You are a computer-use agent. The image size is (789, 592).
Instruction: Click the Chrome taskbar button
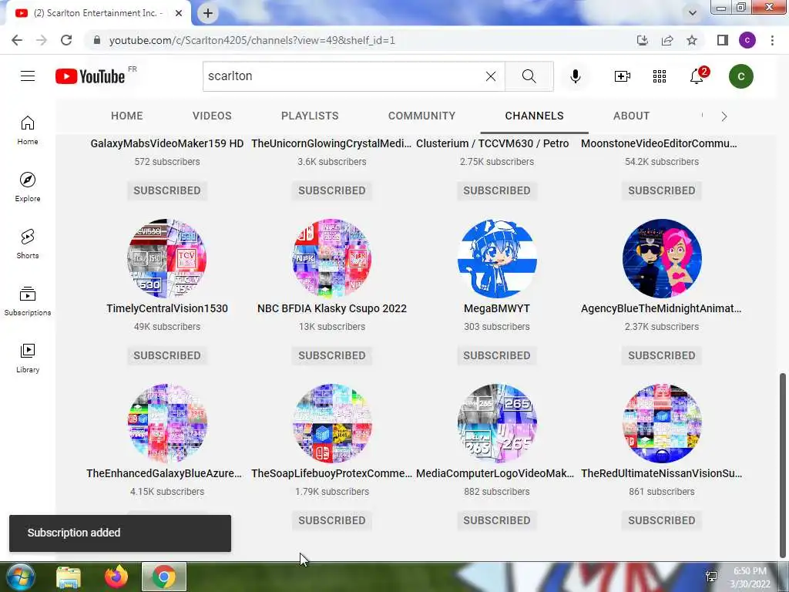164,577
